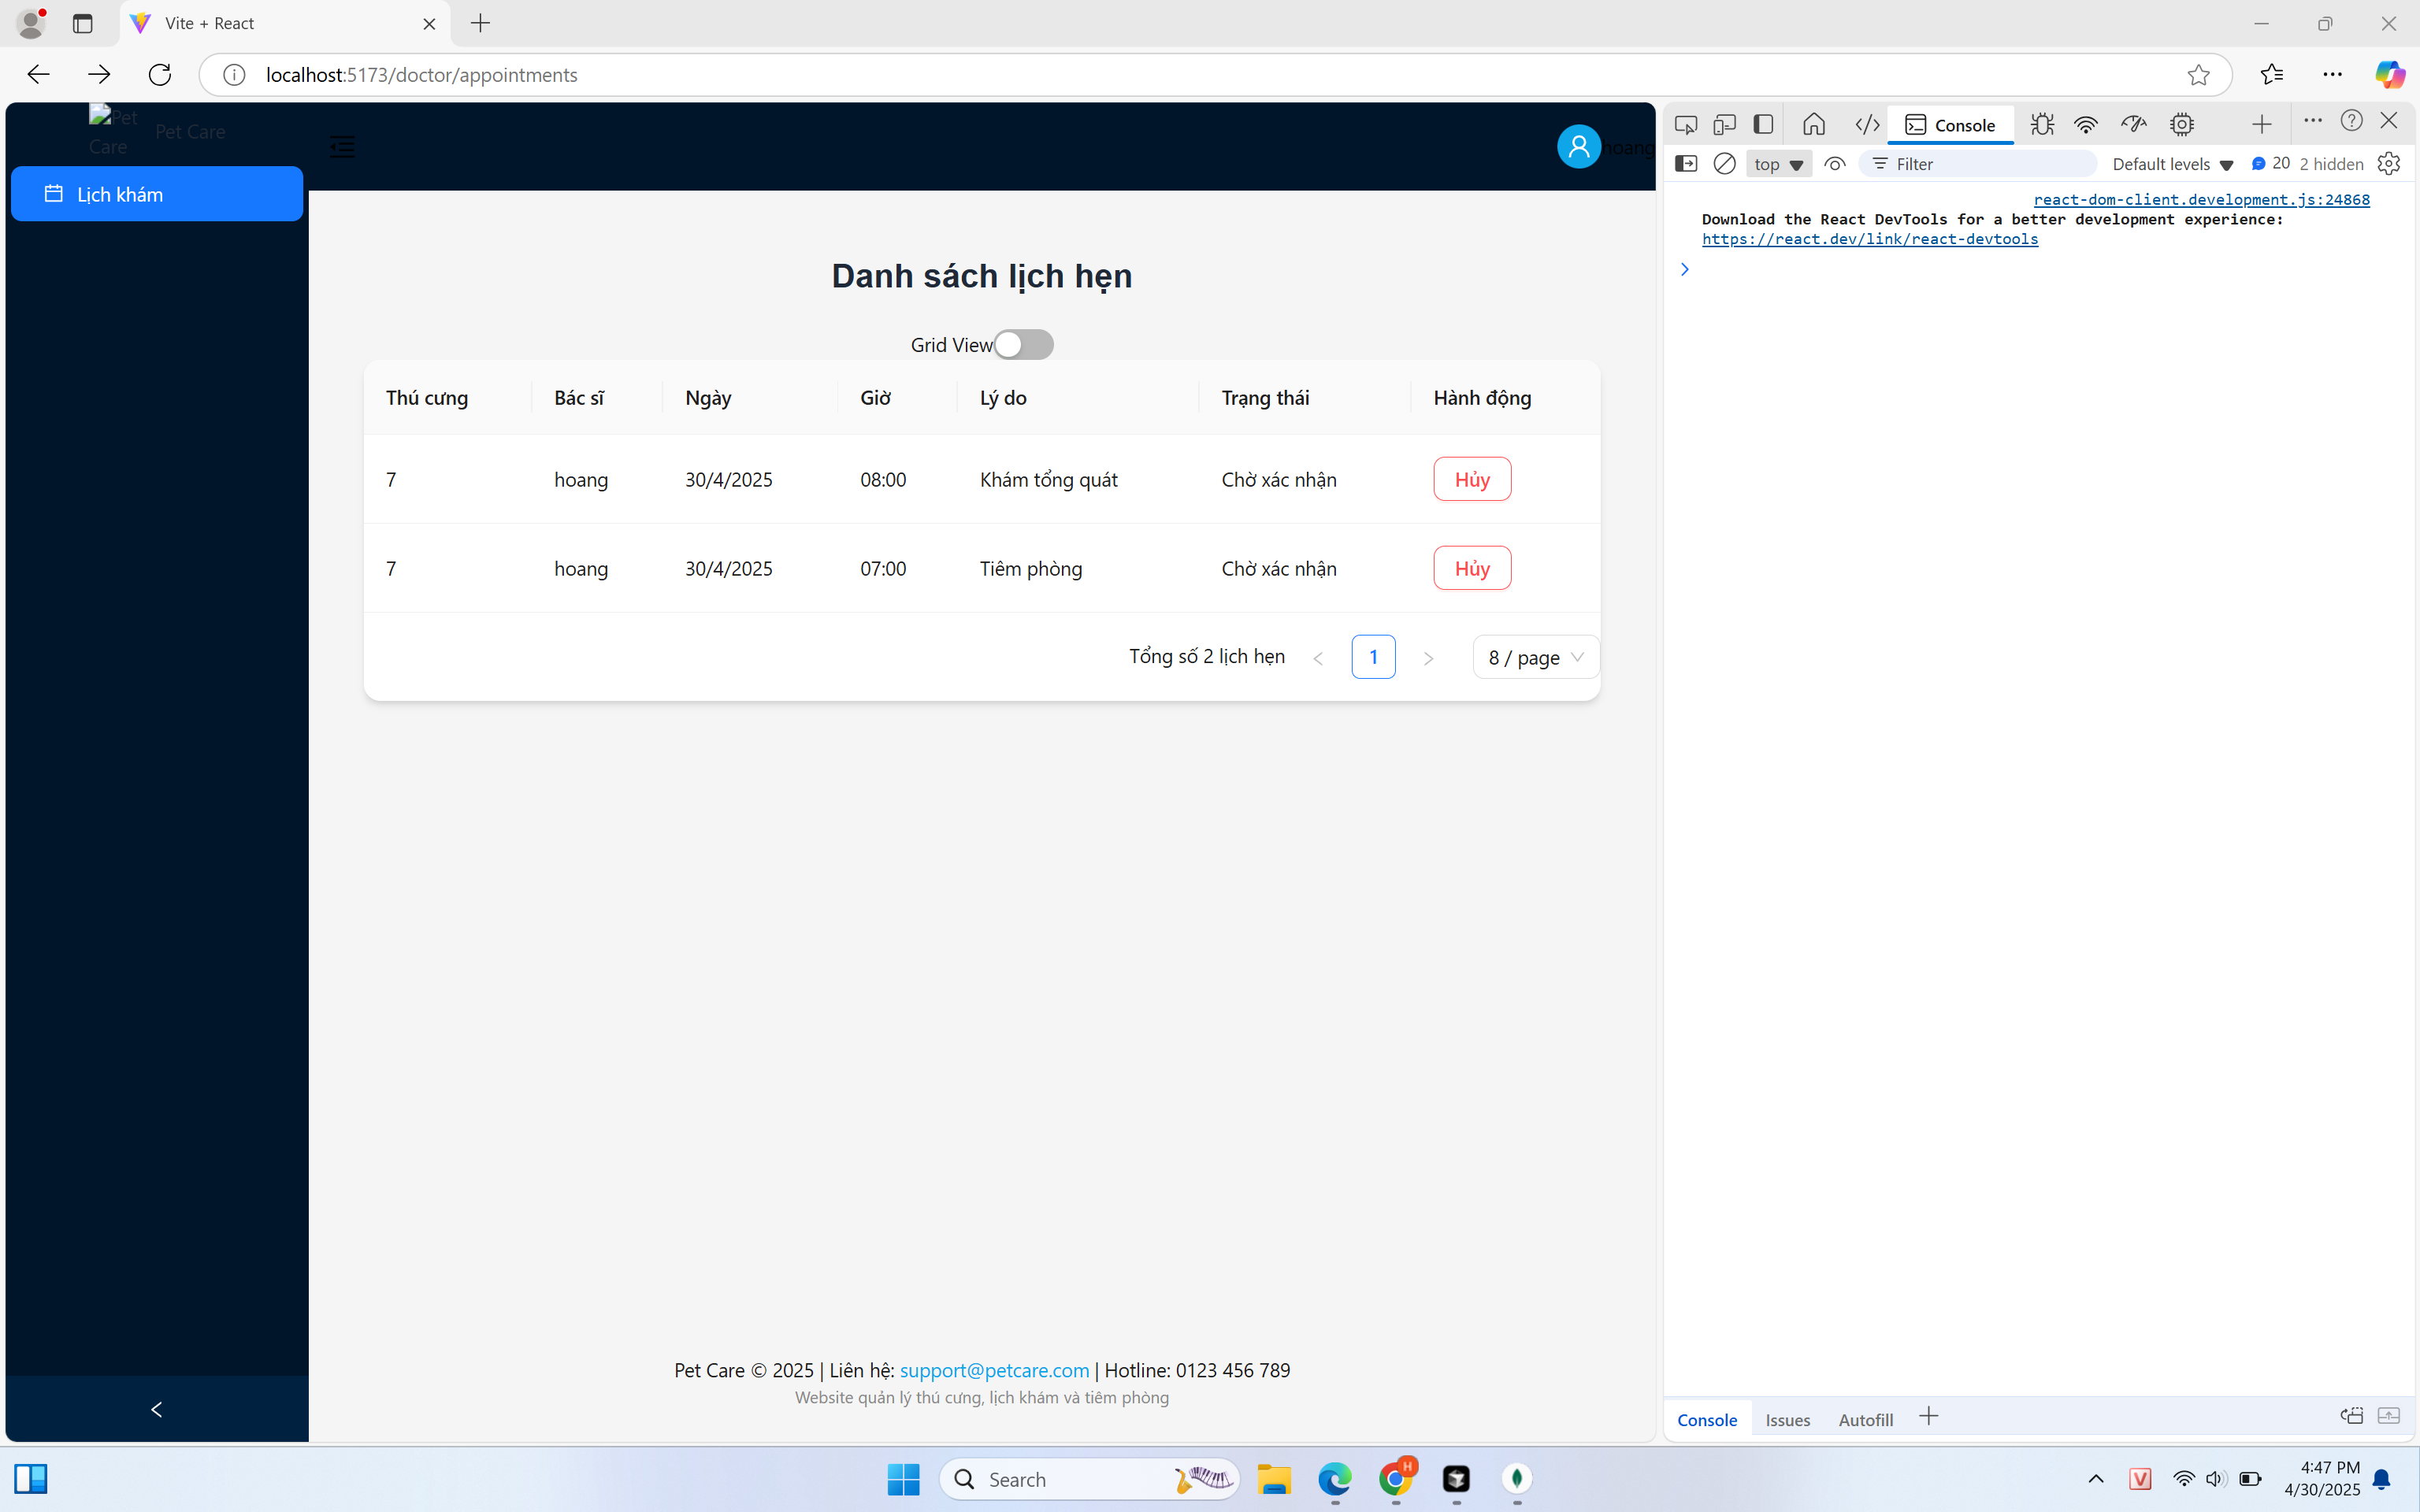Switch to the Console tab in DevTools
This screenshot has height=1512, width=2420.
(1950, 124)
